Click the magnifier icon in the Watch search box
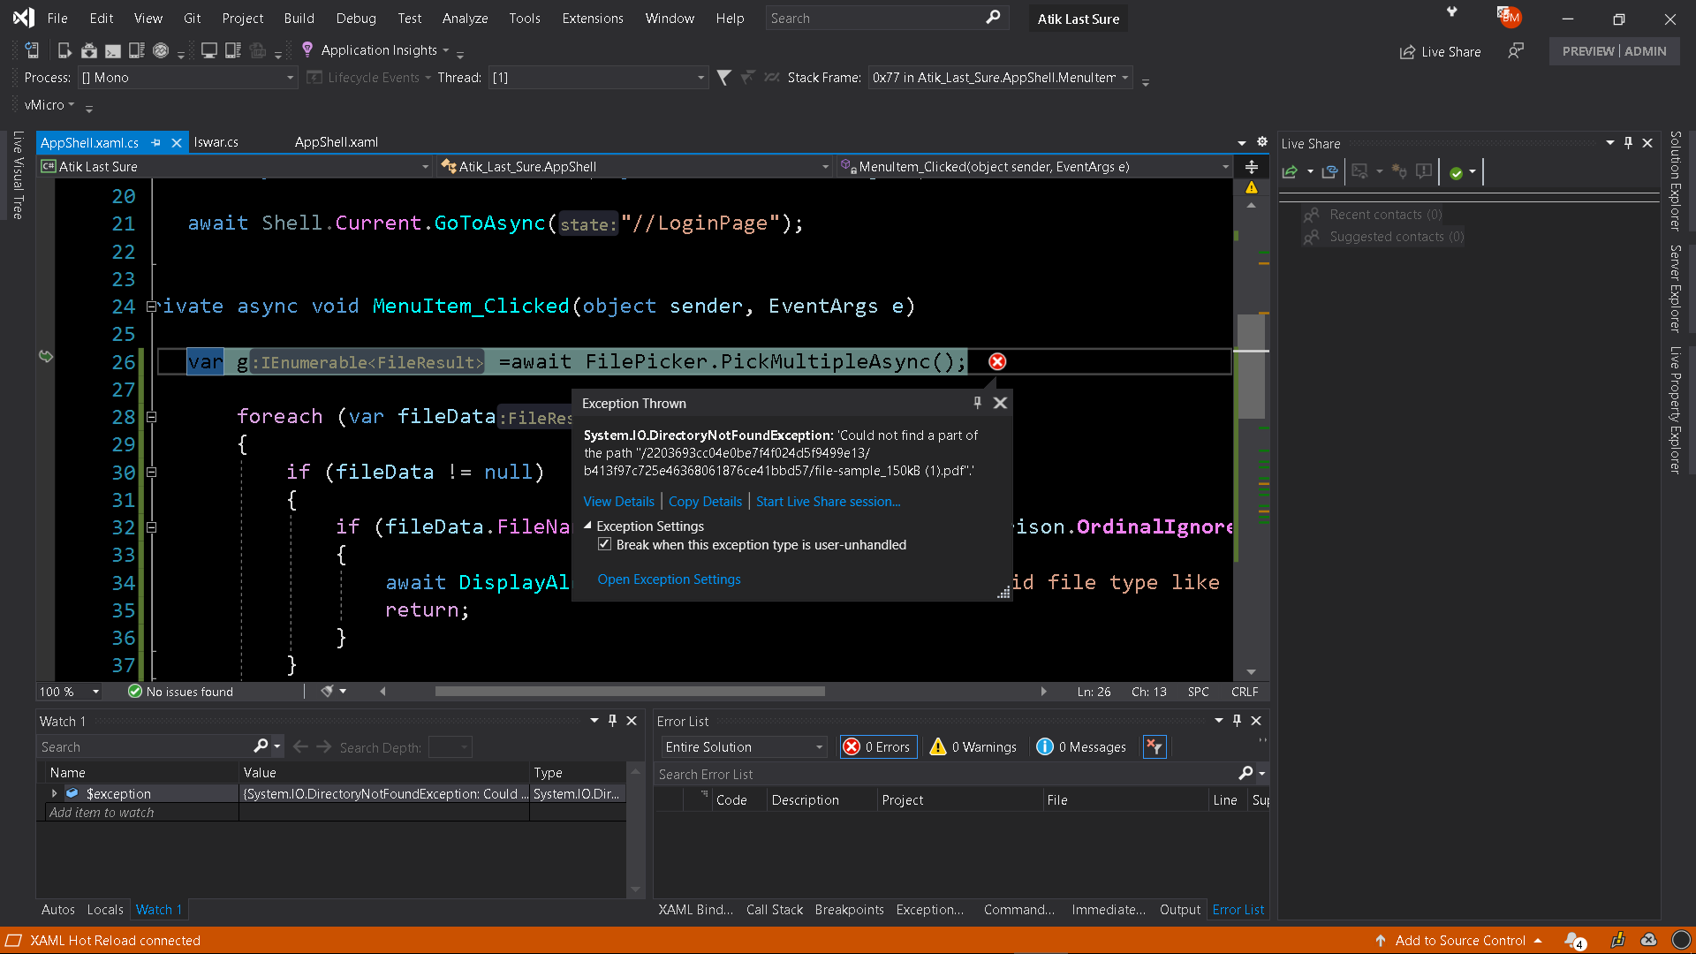 coord(262,746)
